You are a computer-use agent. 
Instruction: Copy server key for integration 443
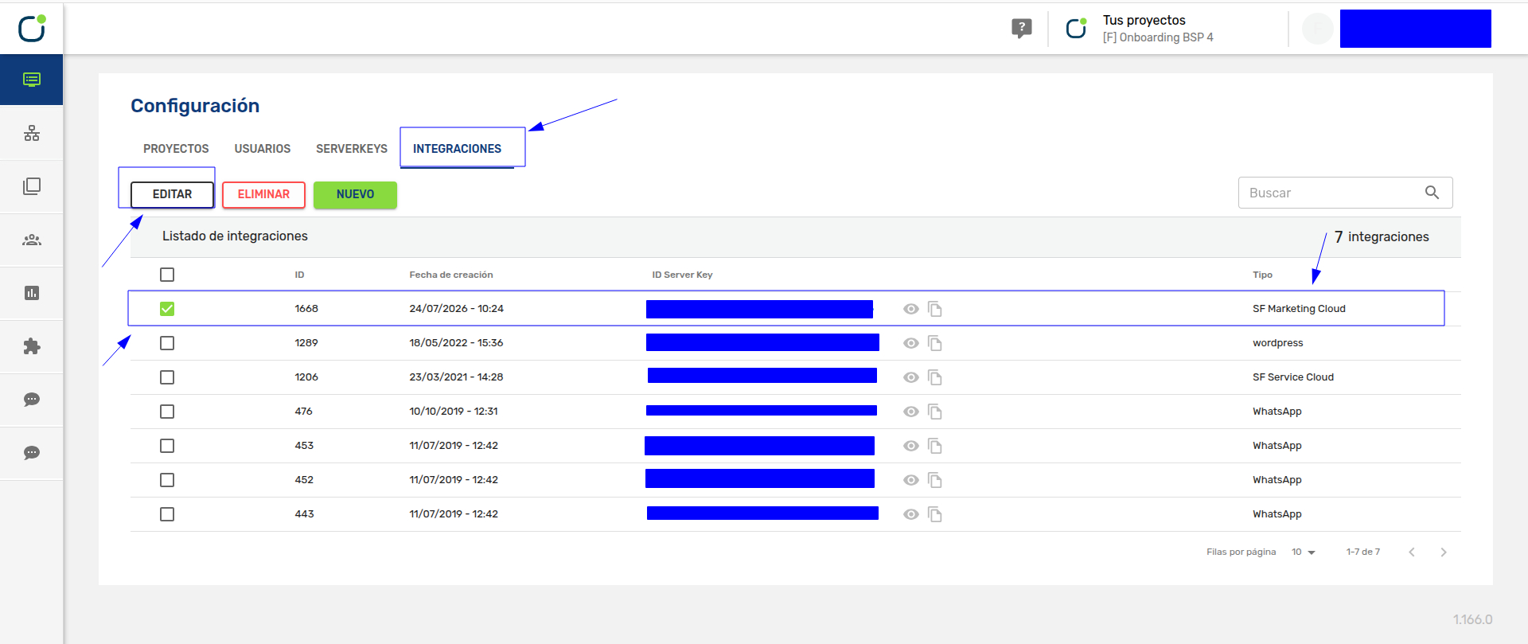click(x=935, y=514)
